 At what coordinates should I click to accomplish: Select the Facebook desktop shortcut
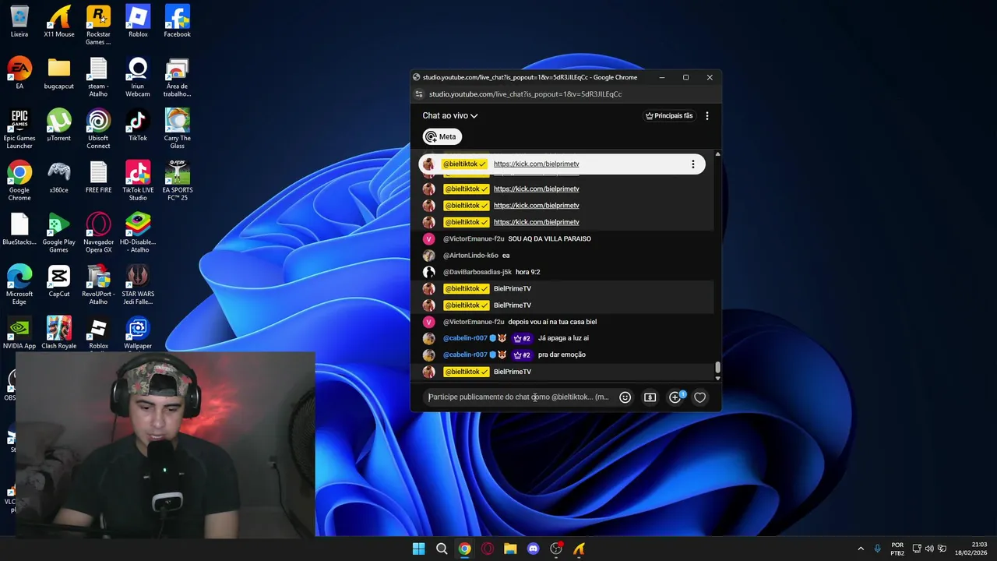click(177, 22)
